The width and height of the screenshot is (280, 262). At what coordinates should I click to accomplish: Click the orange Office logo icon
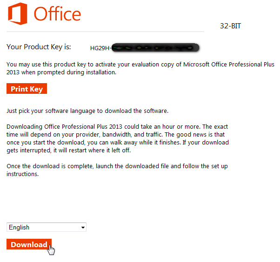click(x=18, y=13)
